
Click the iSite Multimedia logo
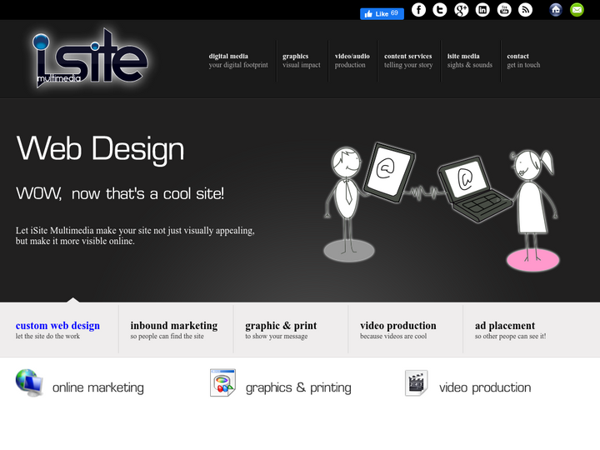90,58
